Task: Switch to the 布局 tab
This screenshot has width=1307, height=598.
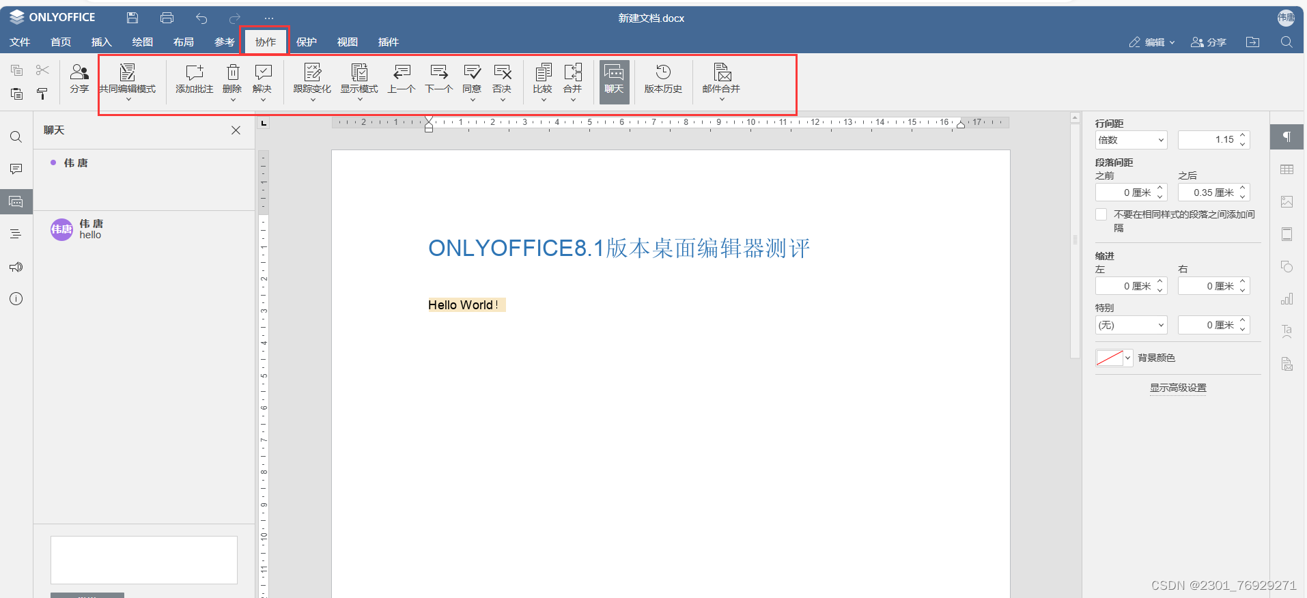Action: (x=184, y=42)
